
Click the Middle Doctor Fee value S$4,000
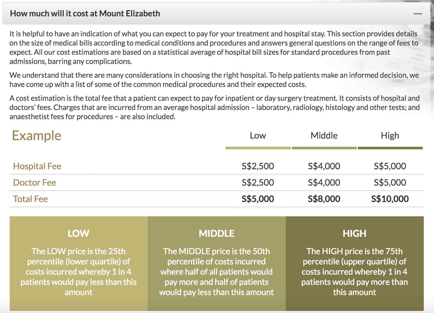pyautogui.click(x=324, y=183)
